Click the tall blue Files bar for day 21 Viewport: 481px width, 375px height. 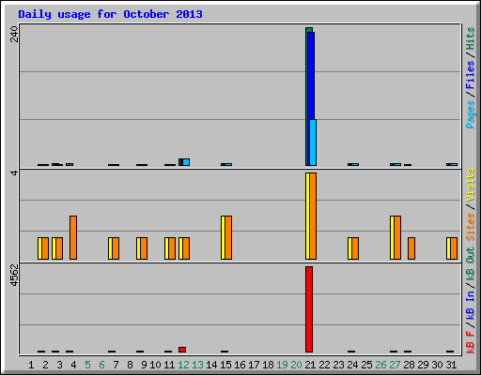[x=310, y=76]
